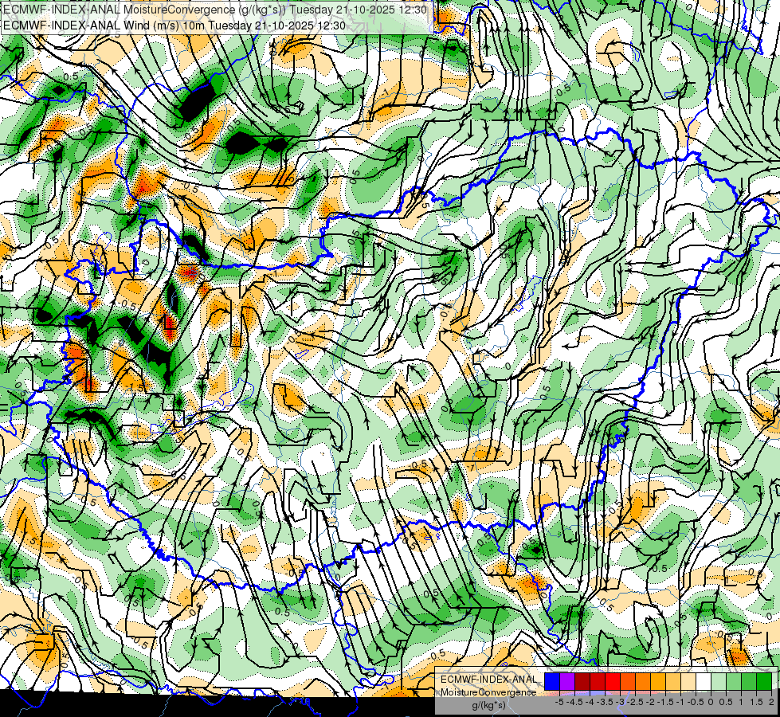Screen dimensions: 780x717
Task: Click the blue swatch in the legend
Action: pyautogui.click(x=552, y=682)
